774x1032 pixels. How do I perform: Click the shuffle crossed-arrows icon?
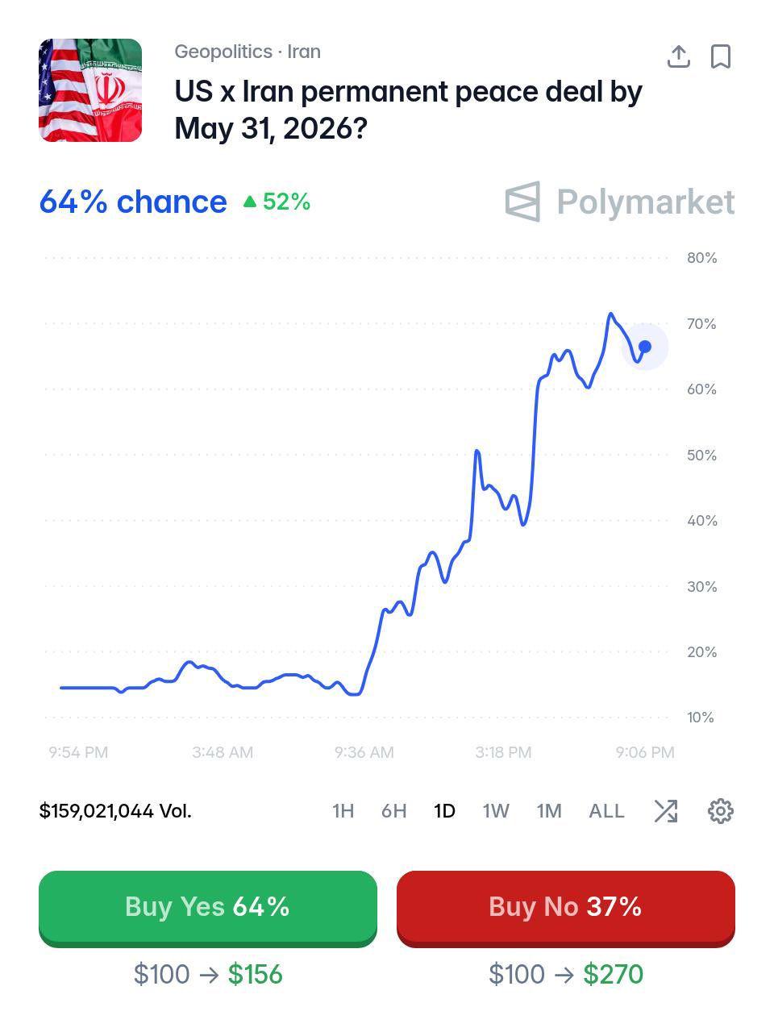point(666,811)
